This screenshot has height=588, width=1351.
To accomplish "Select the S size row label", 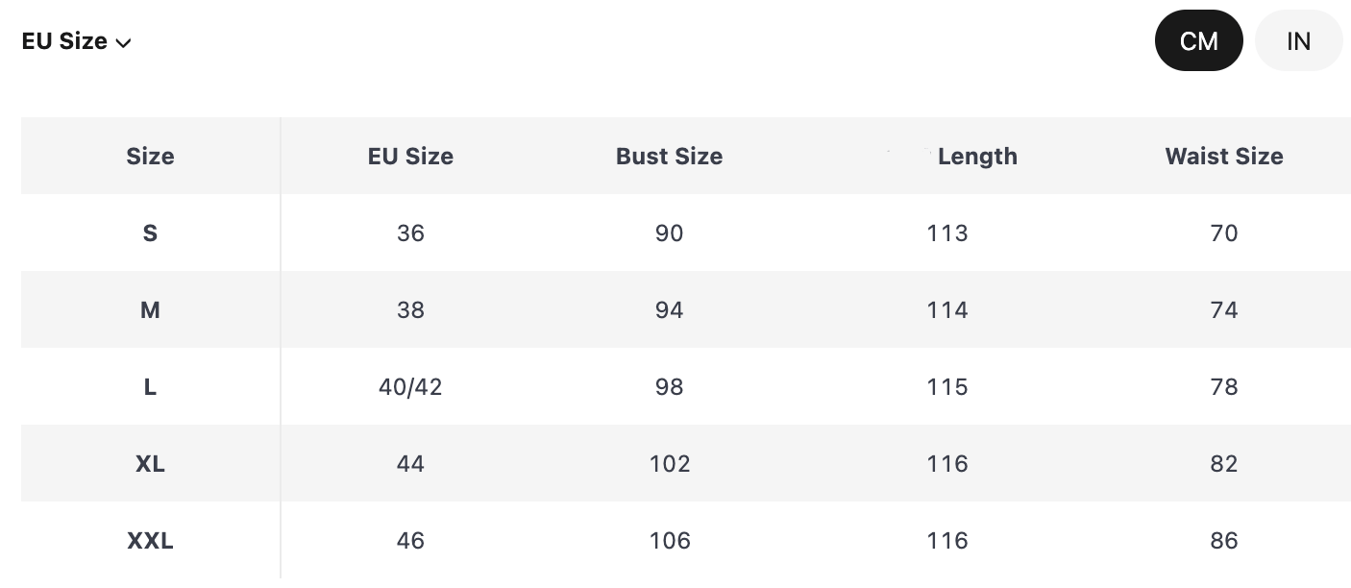I will point(150,233).
